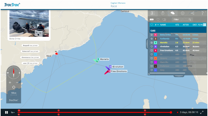The width and height of the screenshot is (208, 116).
Task: Pause the race playback
Action: [6, 112]
